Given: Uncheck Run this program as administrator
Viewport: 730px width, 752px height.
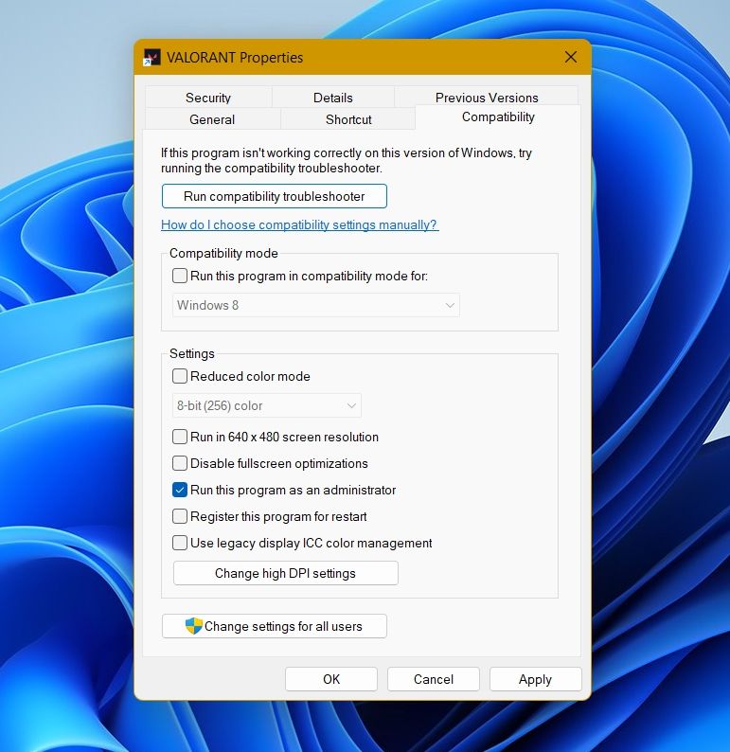Looking at the screenshot, I should click(180, 491).
